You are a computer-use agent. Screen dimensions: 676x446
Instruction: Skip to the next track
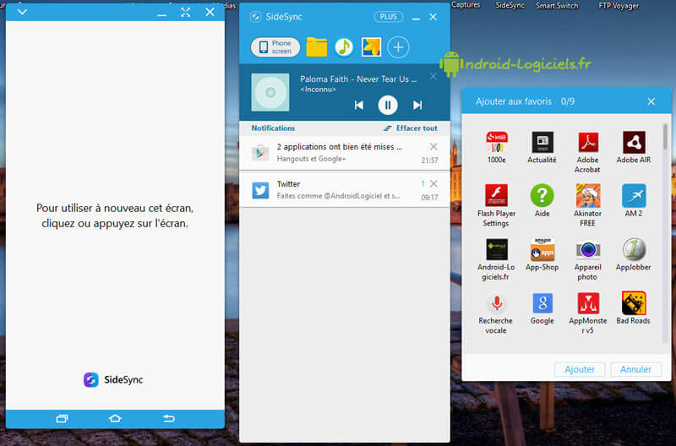click(x=417, y=105)
